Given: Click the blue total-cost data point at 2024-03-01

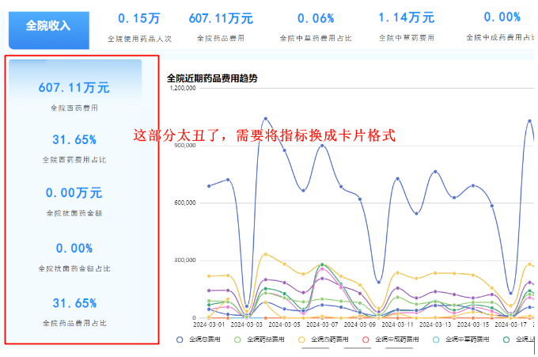Looking at the screenshot, I should [209, 186].
